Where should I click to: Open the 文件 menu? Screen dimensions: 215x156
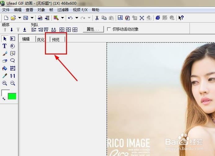click(6, 10)
